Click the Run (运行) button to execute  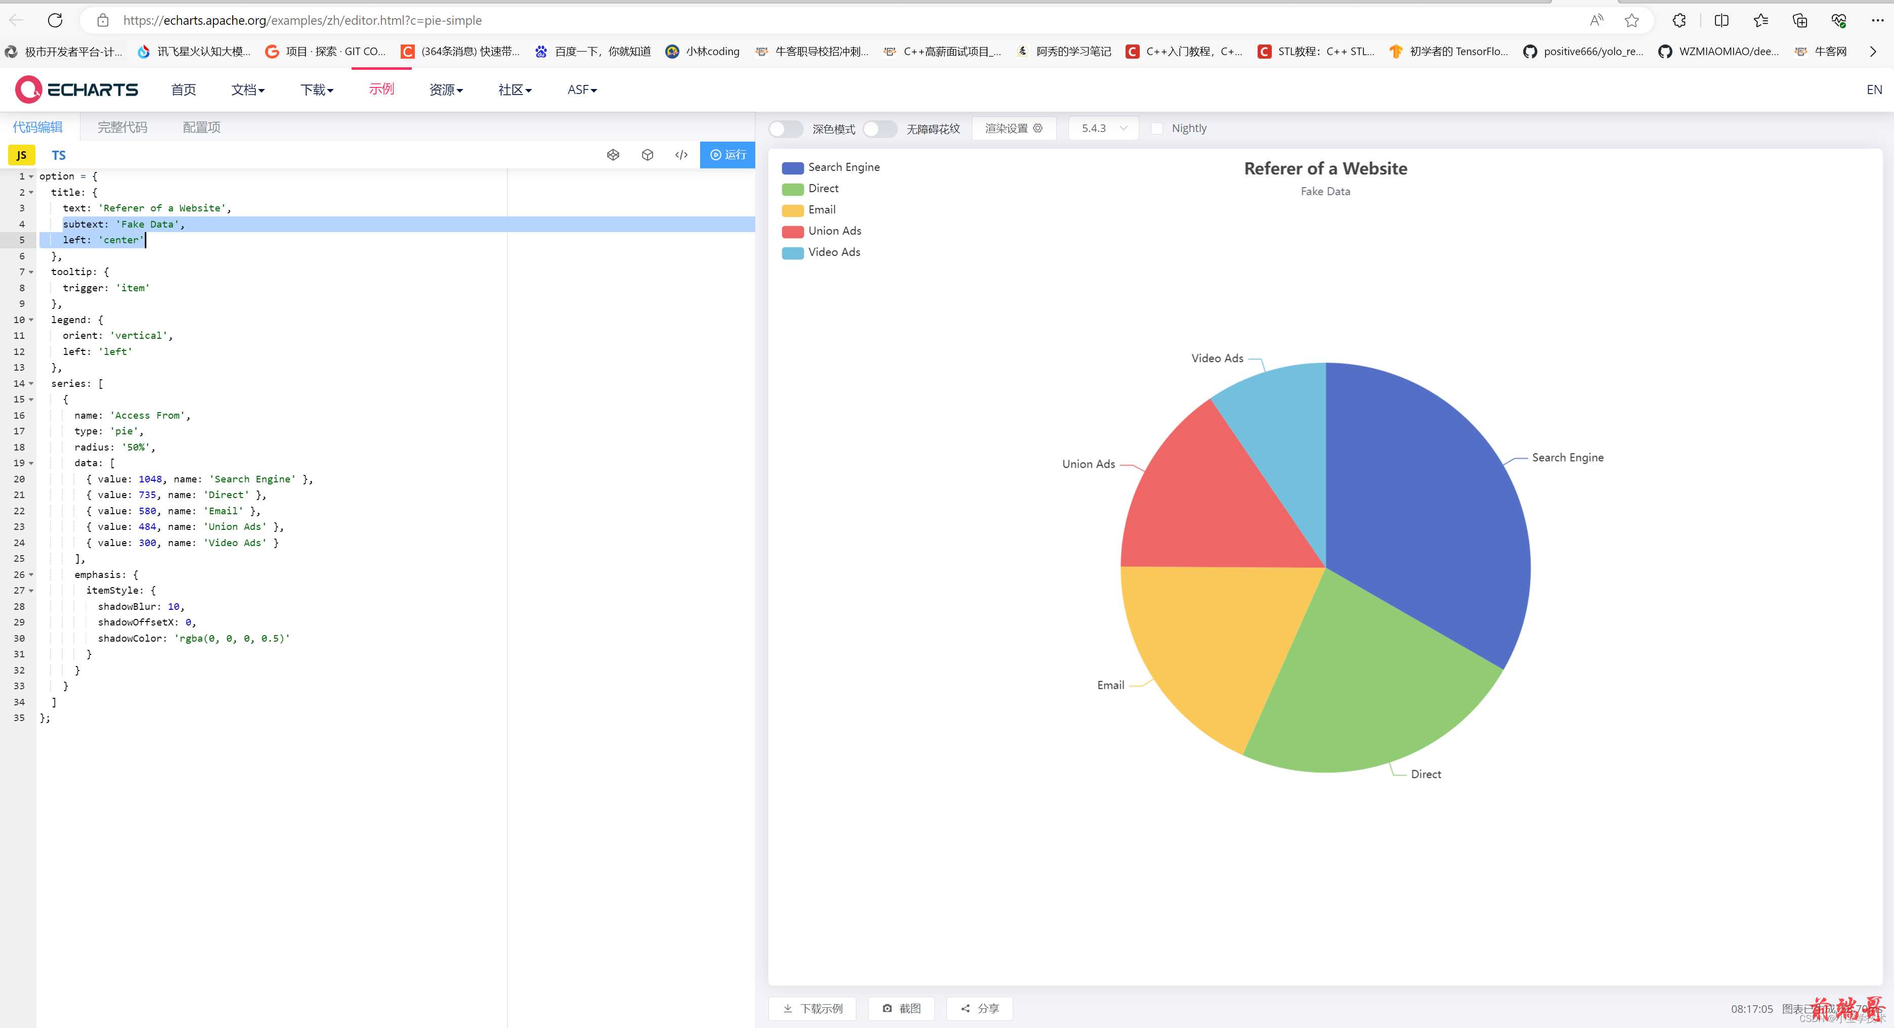[x=728, y=154]
